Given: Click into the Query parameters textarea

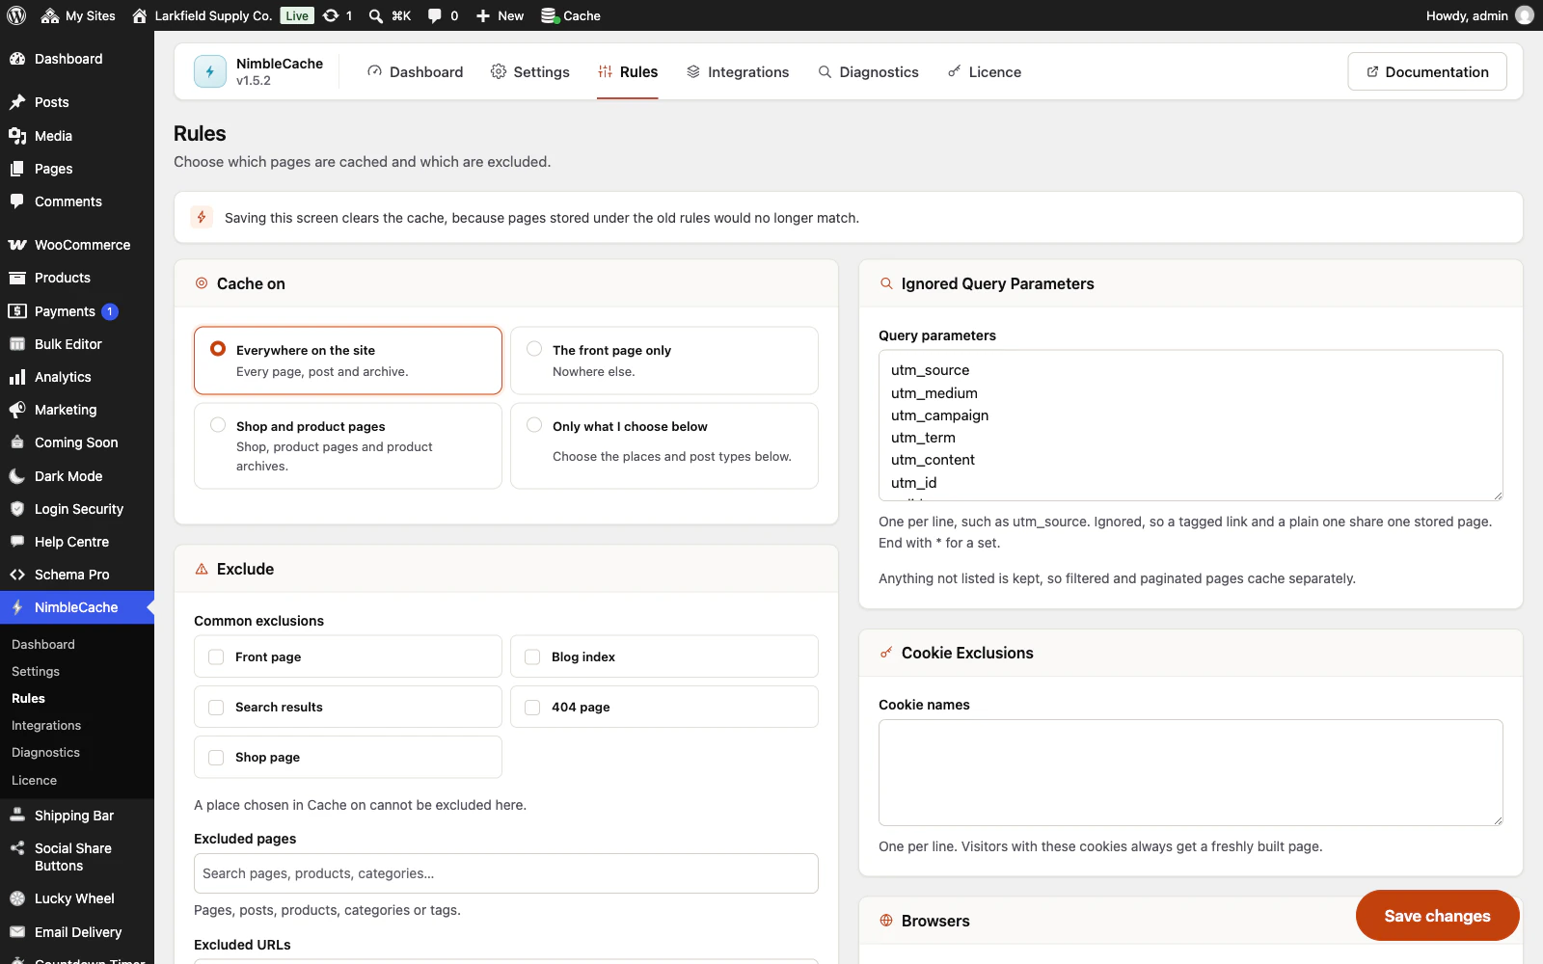Looking at the screenshot, I should (1191, 425).
